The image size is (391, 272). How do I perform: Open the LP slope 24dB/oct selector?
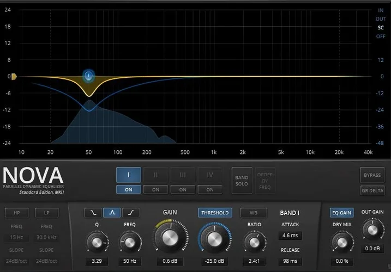pyautogui.click(x=46, y=261)
